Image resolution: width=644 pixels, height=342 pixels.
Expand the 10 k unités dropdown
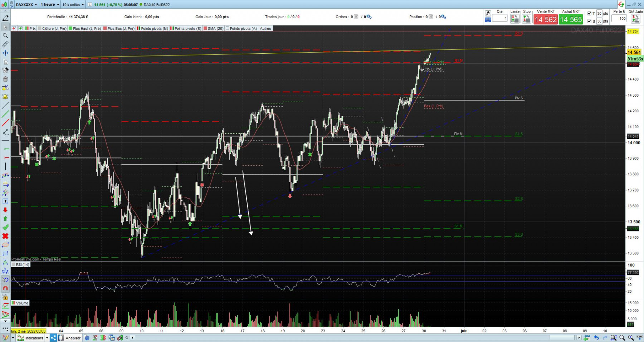click(73, 5)
